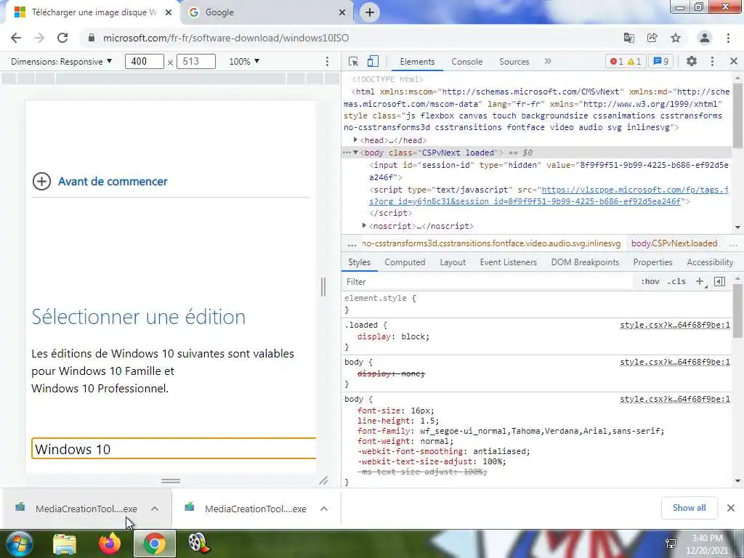The height and width of the screenshot is (558, 744).
Task: Click the html breadcrumb ending in inlinesvg
Action: tap(491, 243)
